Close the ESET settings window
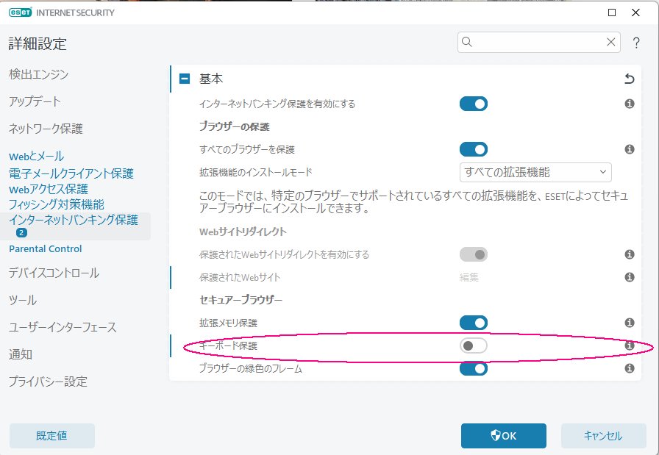This screenshot has height=455, width=659. 635,12
